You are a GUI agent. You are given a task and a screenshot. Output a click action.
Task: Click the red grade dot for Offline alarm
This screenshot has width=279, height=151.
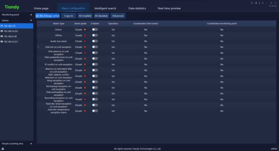[x=85, y=35]
